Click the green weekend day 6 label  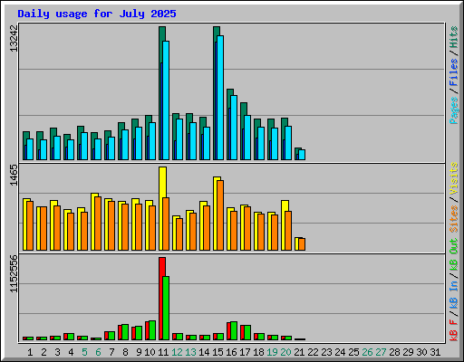pyautogui.click(x=98, y=352)
